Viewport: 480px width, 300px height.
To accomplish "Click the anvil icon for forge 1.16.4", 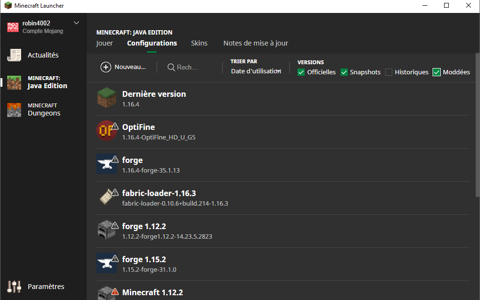I will tap(106, 164).
